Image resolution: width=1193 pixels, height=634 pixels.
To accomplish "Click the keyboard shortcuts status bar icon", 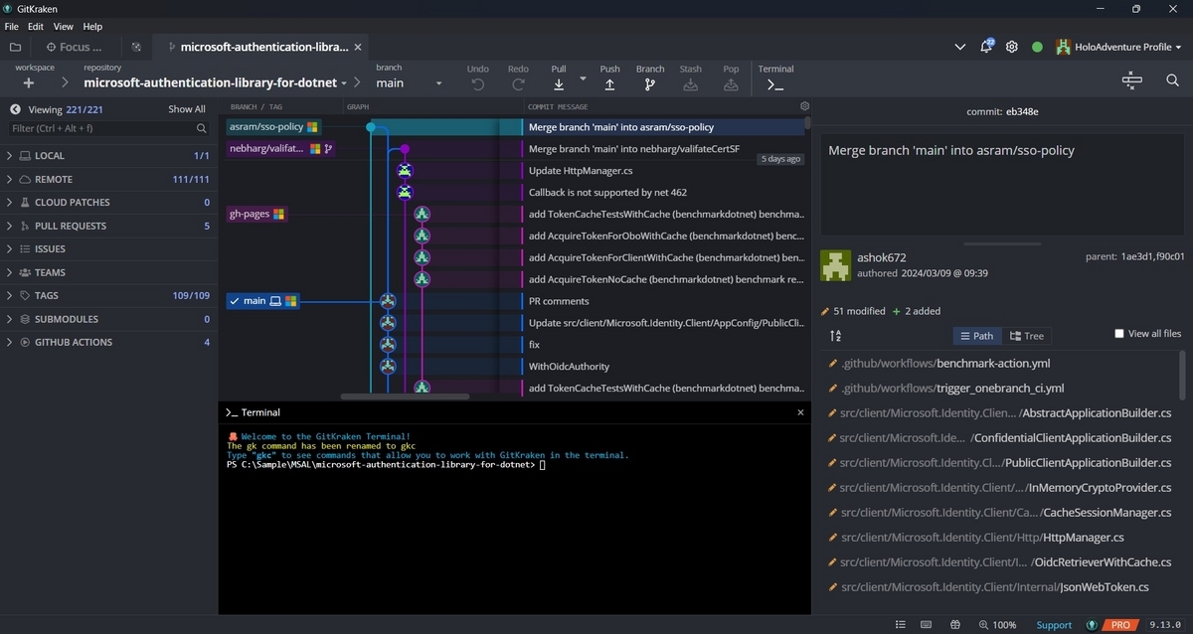I will 927,625.
